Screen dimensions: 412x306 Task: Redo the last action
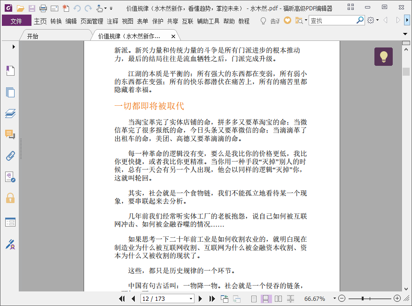coord(88,8)
